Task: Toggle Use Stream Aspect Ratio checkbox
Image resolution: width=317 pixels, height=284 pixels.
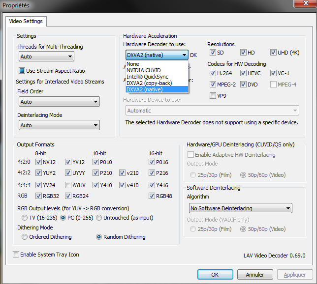Action: pos(22,71)
